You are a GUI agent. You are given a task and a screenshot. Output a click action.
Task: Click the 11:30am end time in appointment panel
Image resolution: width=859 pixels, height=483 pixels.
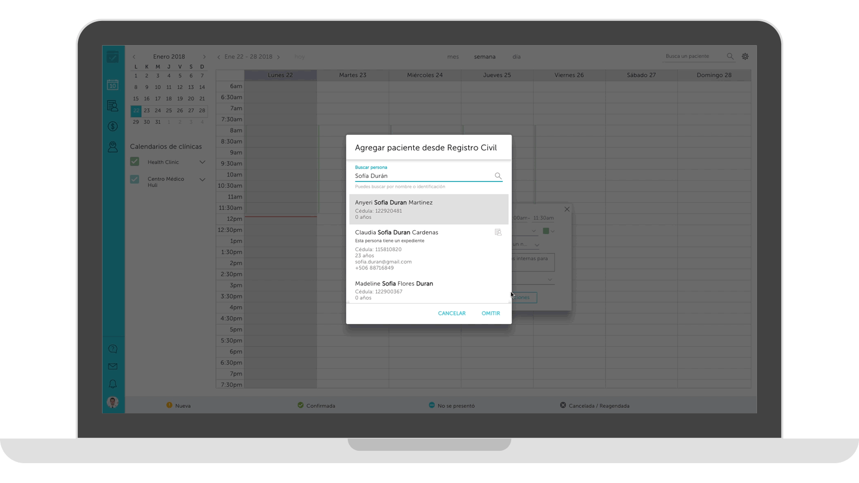(x=543, y=218)
